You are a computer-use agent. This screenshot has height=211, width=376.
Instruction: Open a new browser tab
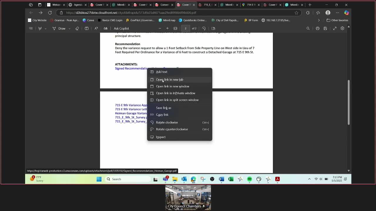click(x=310, y=5)
